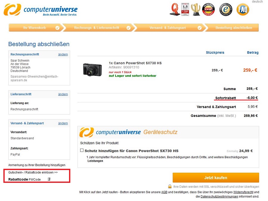Expand Gutschein- / Rabattcode einlösen section
Screen dimensions: 268x201
(x=33, y=172)
